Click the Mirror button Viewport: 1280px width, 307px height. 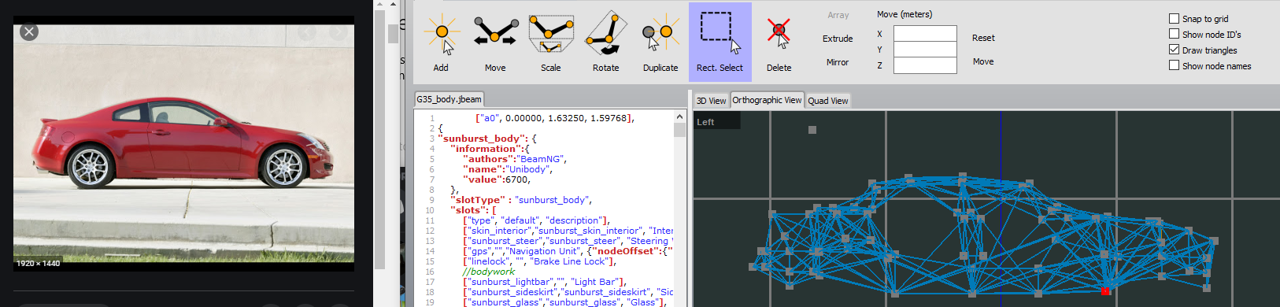(838, 62)
